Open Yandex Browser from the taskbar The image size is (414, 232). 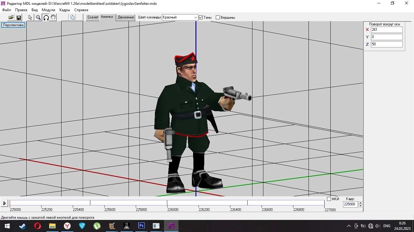point(67,226)
